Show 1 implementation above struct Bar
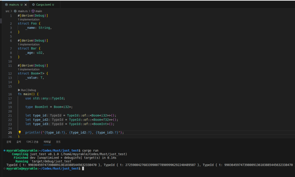The image size is (295, 177). click(x=29, y=45)
